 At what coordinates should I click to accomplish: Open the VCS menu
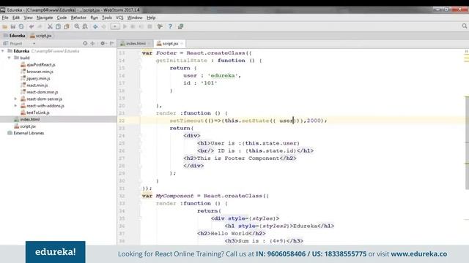[x=119, y=18]
